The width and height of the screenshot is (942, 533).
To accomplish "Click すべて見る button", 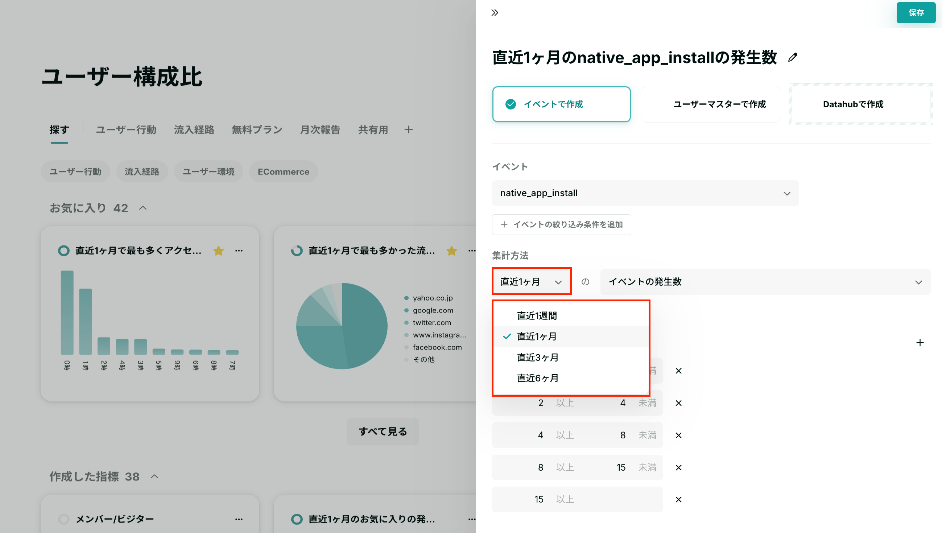I will point(383,431).
